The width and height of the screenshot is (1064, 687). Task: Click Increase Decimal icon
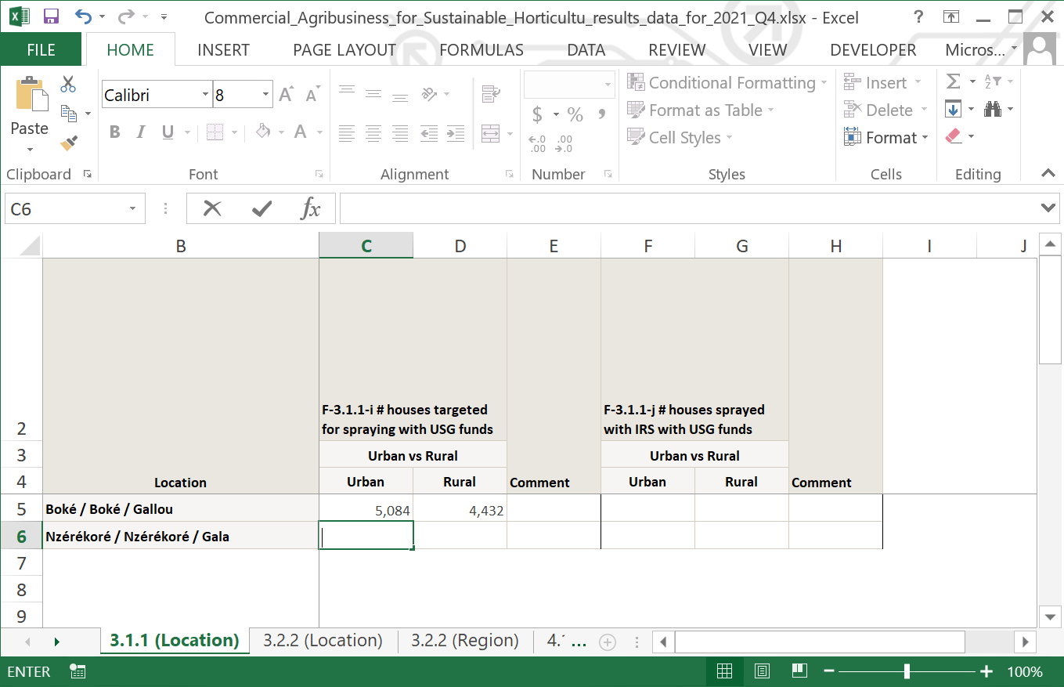[x=538, y=144]
